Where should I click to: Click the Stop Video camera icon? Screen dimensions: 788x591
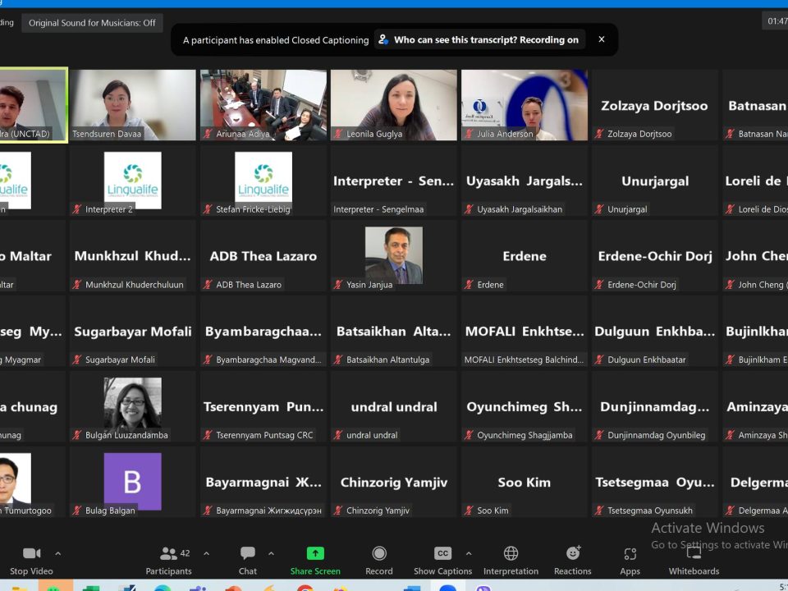point(31,554)
